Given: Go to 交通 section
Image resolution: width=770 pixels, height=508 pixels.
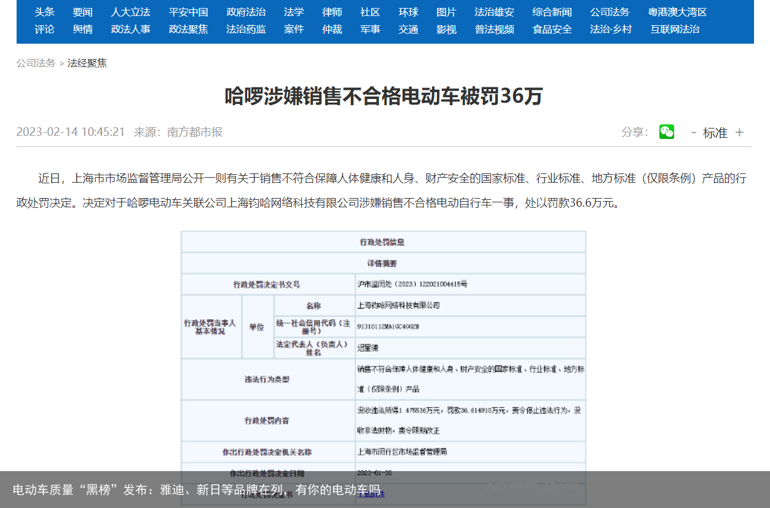Looking at the screenshot, I should [x=408, y=29].
